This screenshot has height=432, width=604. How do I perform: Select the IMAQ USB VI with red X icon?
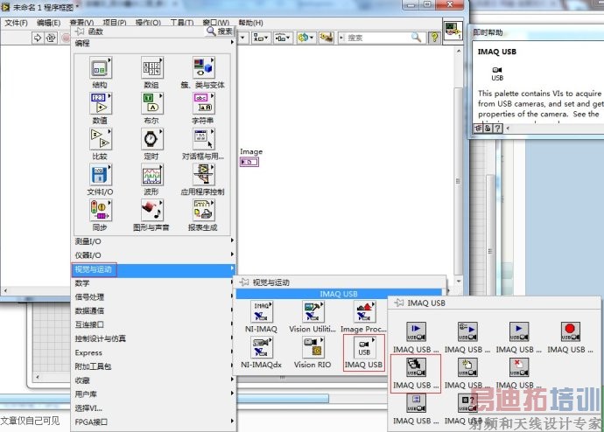519,368
